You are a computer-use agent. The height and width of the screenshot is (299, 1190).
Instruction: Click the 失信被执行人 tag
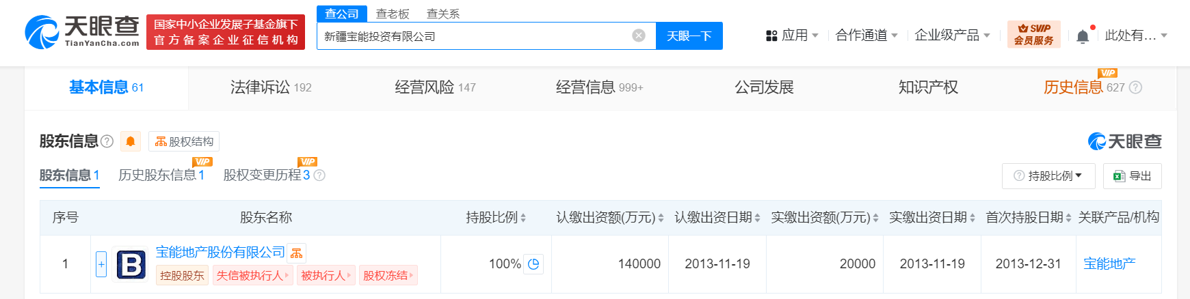coord(252,276)
